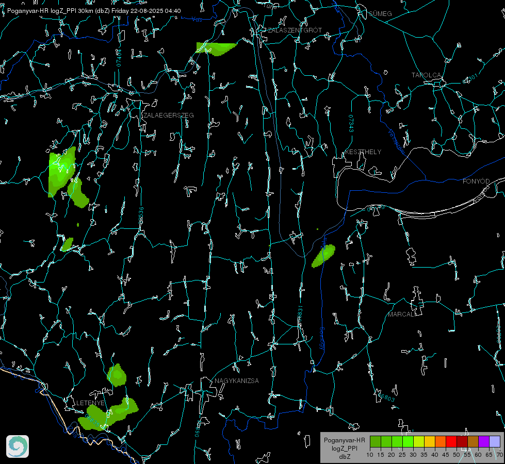Click the ZALAEGERSZEG town label
The width and height of the screenshot is (505, 464).
click(169, 115)
